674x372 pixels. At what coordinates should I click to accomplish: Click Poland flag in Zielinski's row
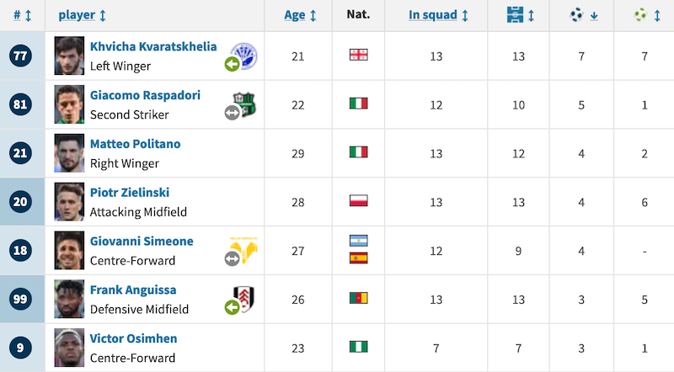tap(359, 200)
